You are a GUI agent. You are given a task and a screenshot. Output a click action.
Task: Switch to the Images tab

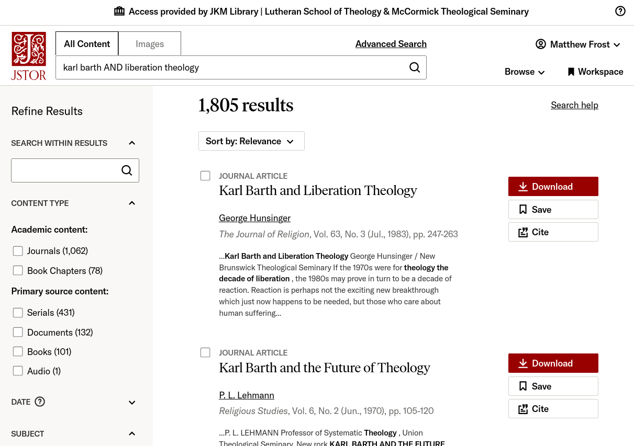point(149,43)
